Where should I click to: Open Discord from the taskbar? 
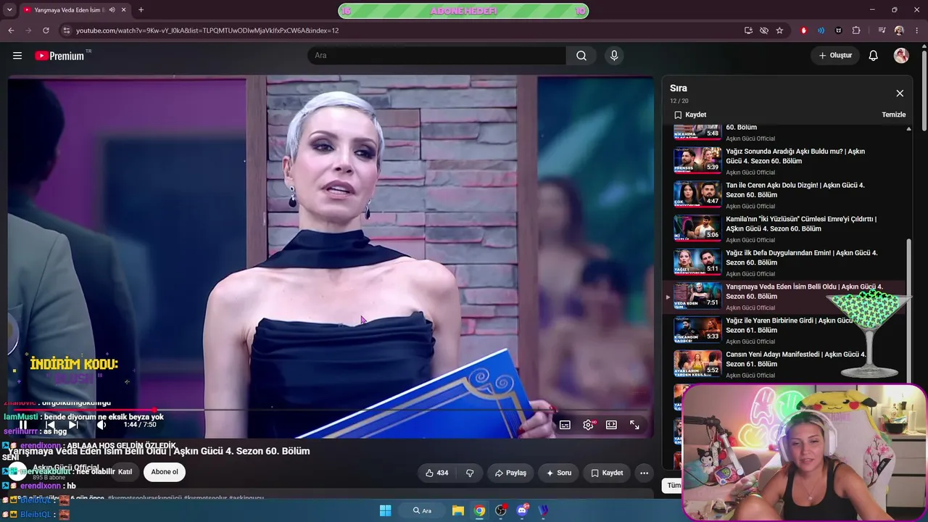click(523, 510)
